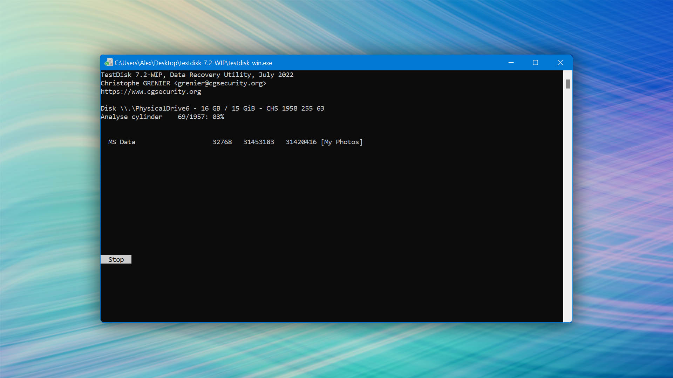Click the Analyse cylinder 69/1957 progress line
The height and width of the screenshot is (378, 673).
coord(162,117)
